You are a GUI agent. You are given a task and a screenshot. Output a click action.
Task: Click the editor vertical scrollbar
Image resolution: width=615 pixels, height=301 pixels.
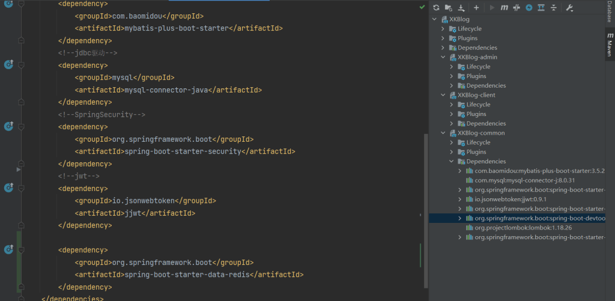pyautogui.click(x=426, y=180)
